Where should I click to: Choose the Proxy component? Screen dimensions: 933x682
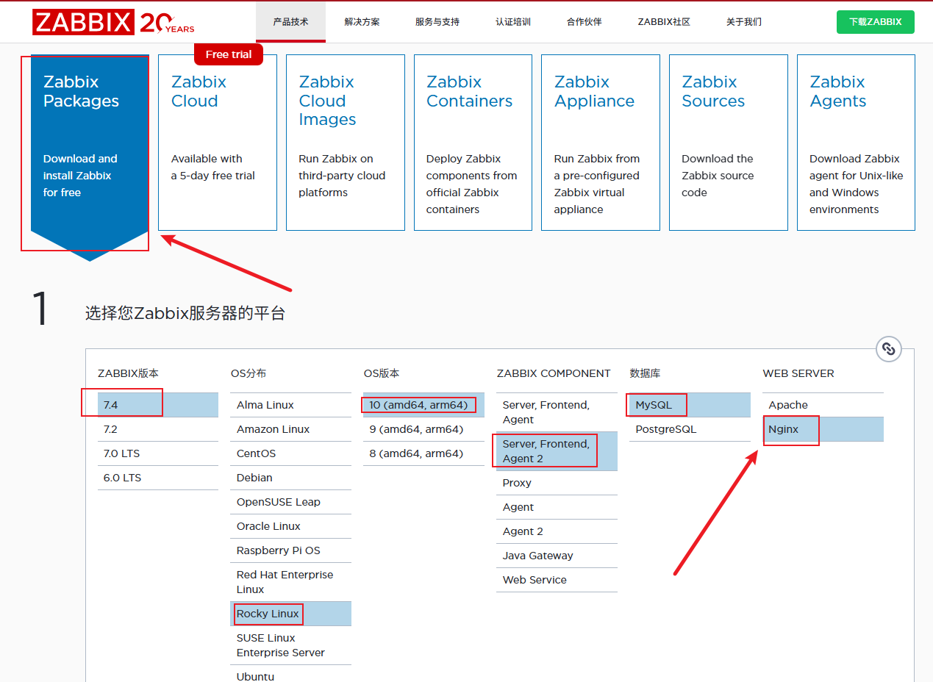click(557, 483)
